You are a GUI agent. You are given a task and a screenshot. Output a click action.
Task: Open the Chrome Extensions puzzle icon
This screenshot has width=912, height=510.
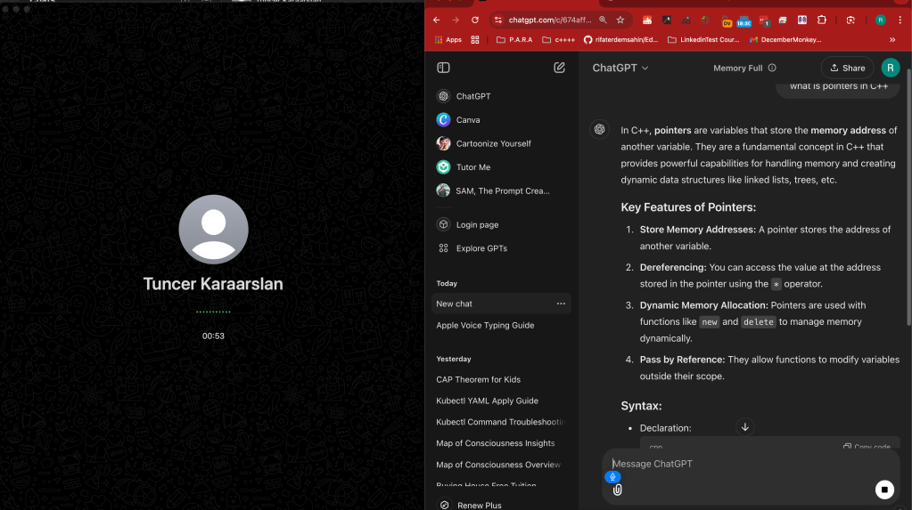point(821,20)
